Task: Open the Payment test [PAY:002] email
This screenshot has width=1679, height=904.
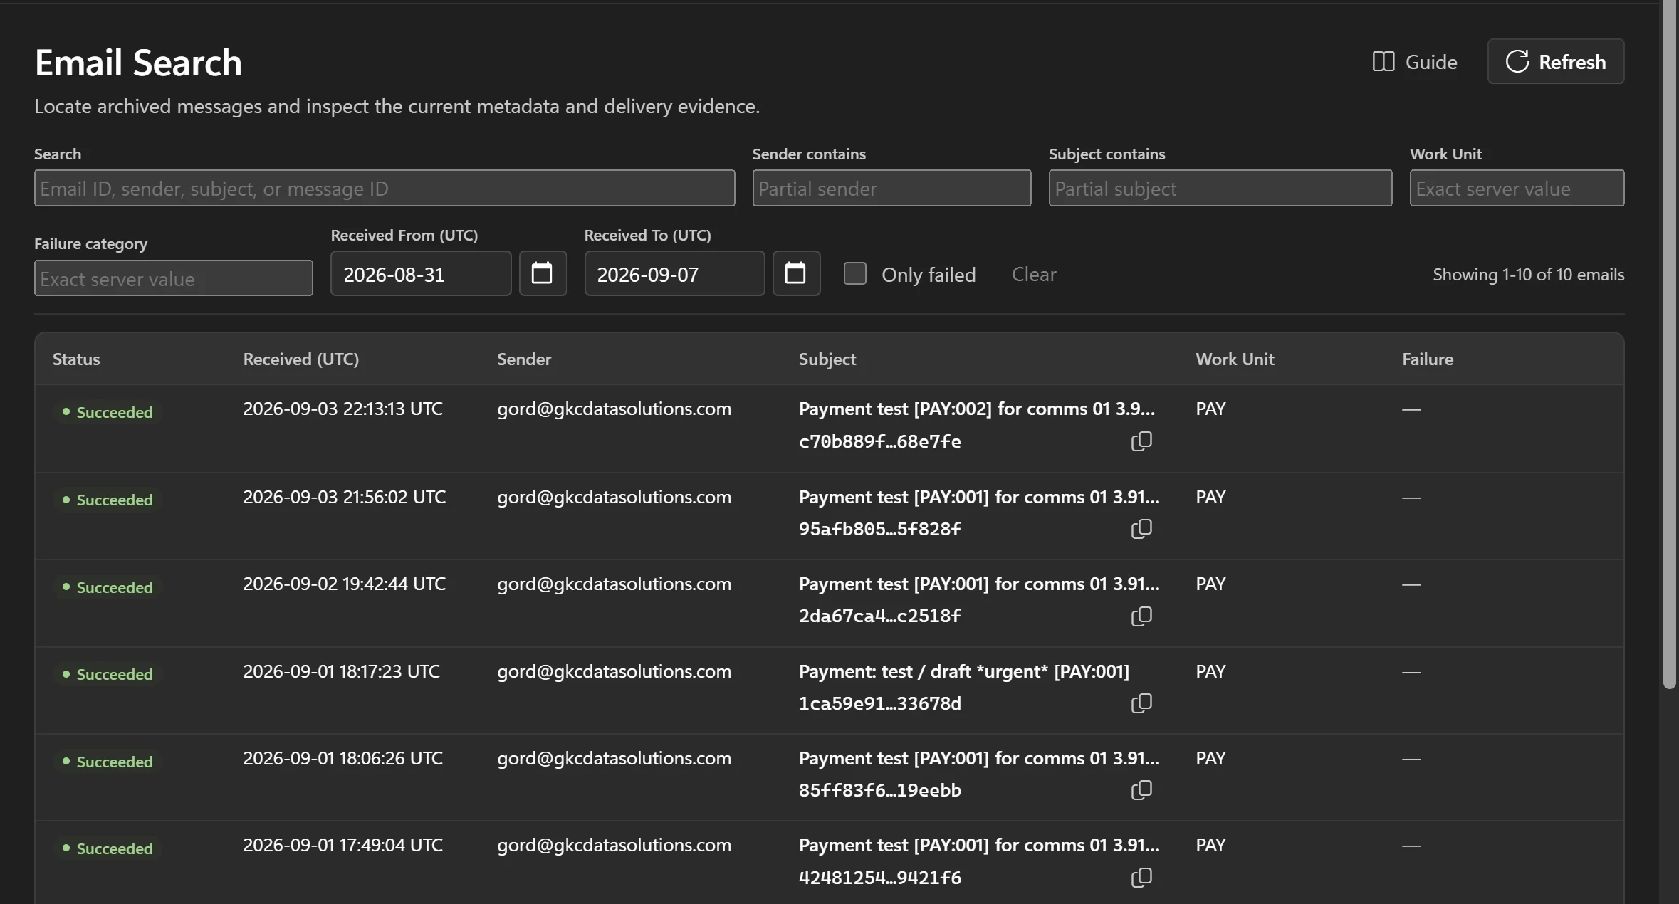Action: pyautogui.click(x=976, y=409)
